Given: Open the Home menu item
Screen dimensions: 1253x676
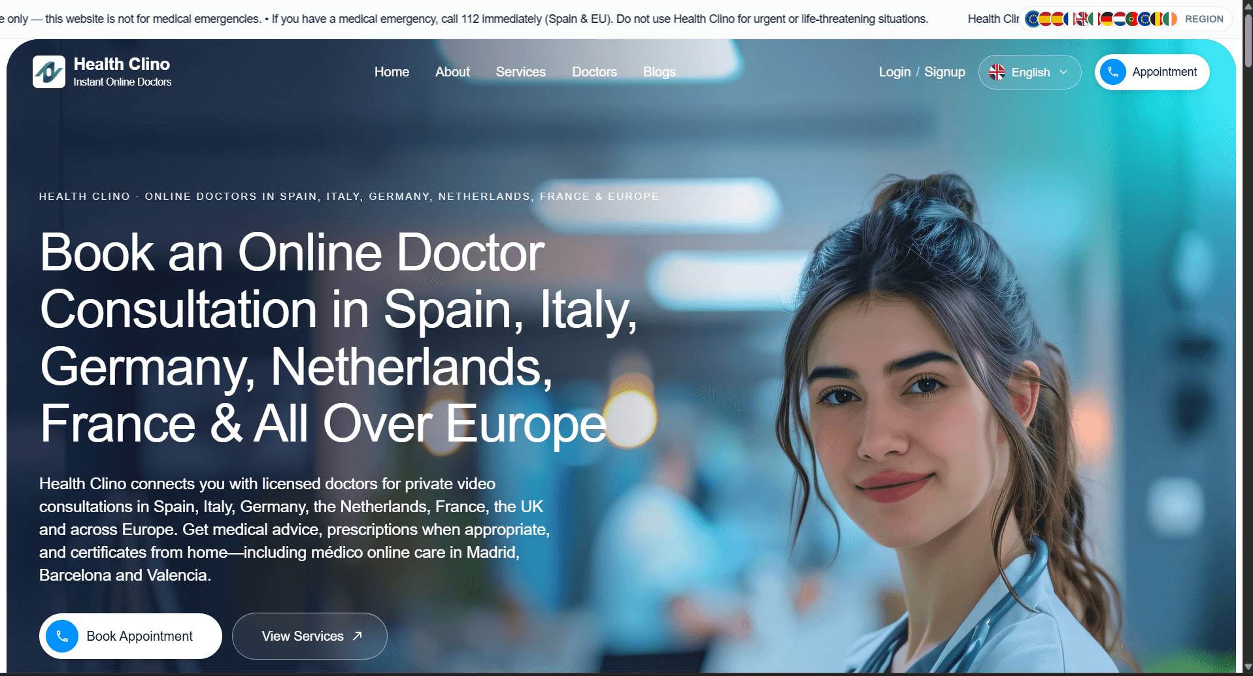Looking at the screenshot, I should pyautogui.click(x=392, y=72).
